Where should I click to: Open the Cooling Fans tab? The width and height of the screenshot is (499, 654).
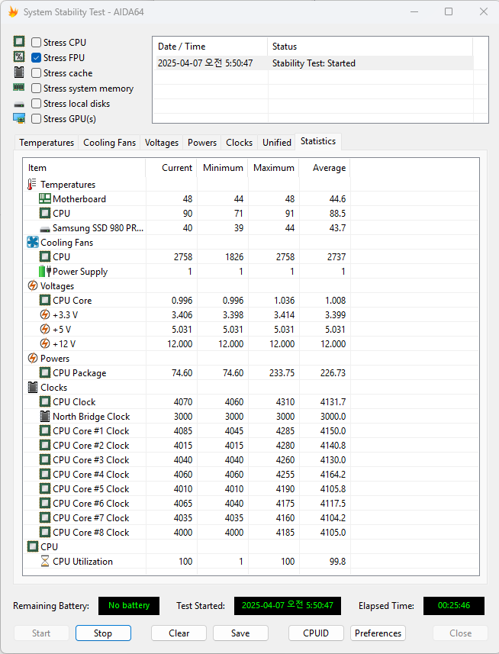[109, 143]
